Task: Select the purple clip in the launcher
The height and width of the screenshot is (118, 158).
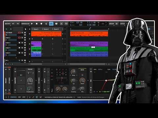Action: click(36, 44)
